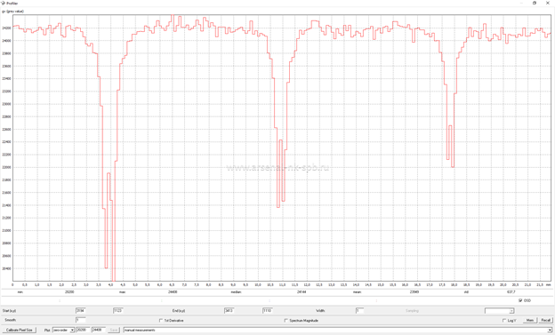Restore the Profiler window size
Screen dimensions: 555x335
coord(535,3)
